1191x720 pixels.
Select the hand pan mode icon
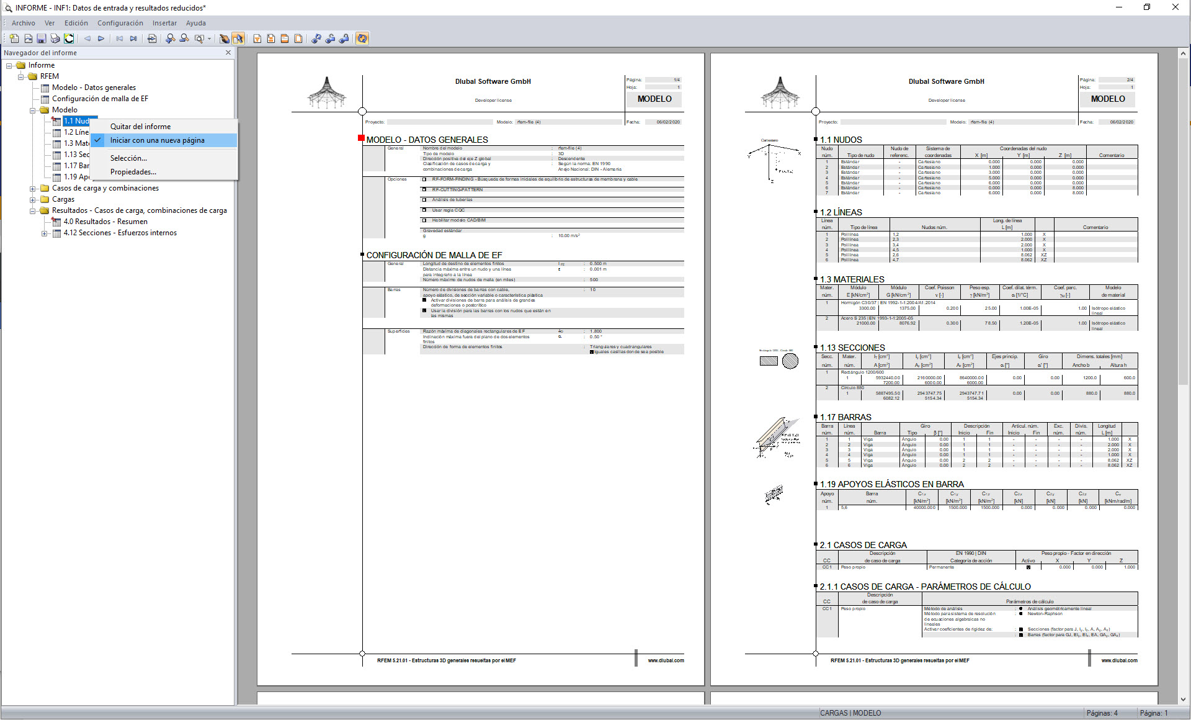pyautogui.click(x=225, y=38)
